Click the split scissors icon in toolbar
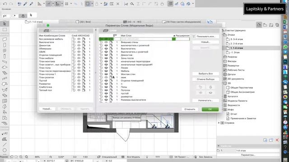This screenshot has height=162, width=289. (x=126, y=4)
